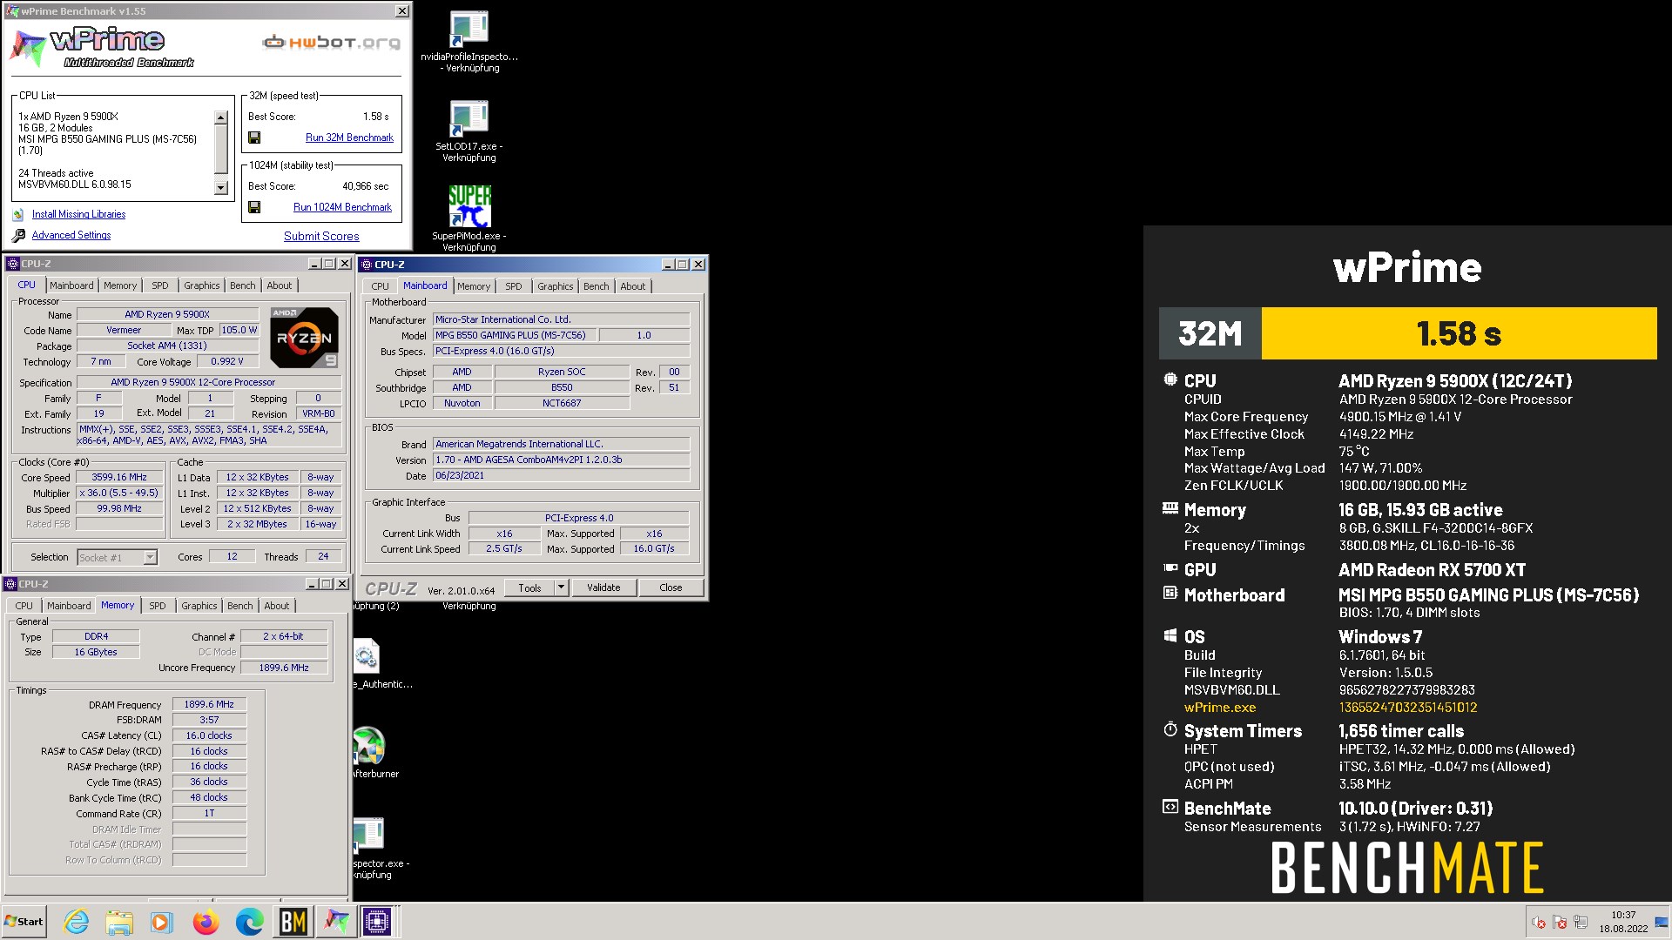
Task: Switch to CPU tab in Memory CPU-Z window
Action: coord(24,606)
